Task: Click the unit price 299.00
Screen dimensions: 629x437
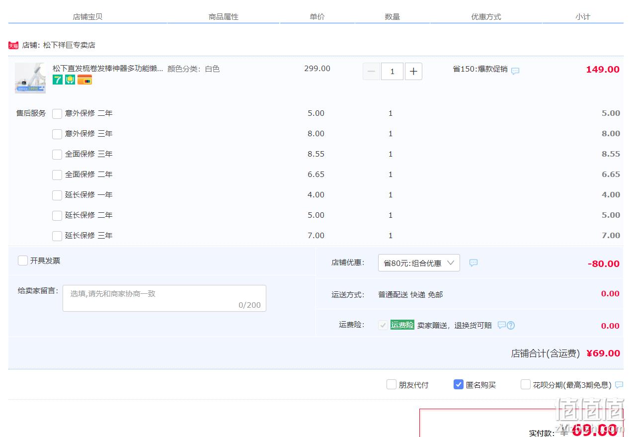Action: point(317,69)
